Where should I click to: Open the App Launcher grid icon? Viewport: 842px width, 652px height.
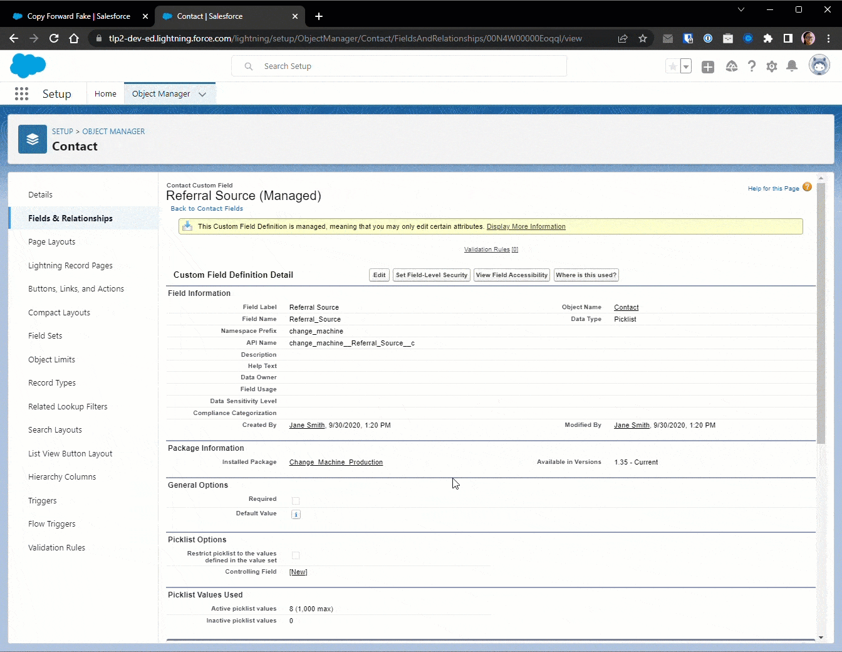coord(21,93)
